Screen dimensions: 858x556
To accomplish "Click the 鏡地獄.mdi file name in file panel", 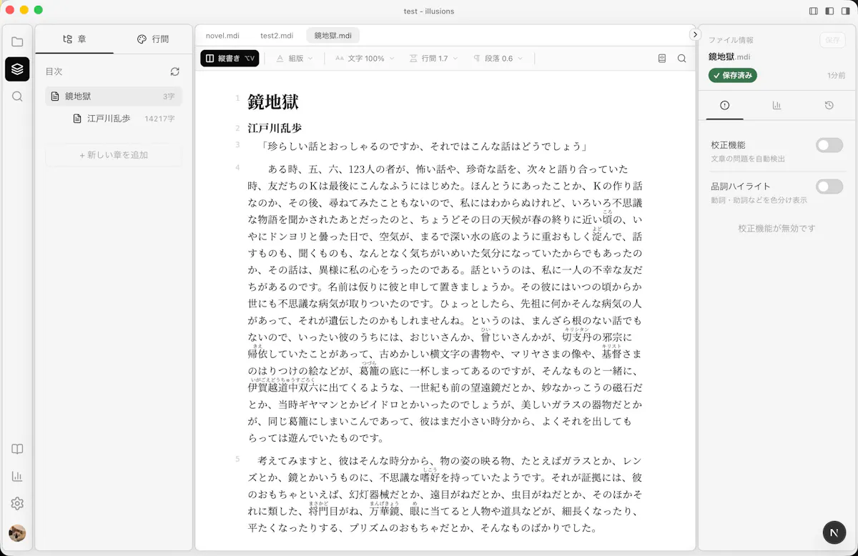I will pyautogui.click(x=729, y=56).
